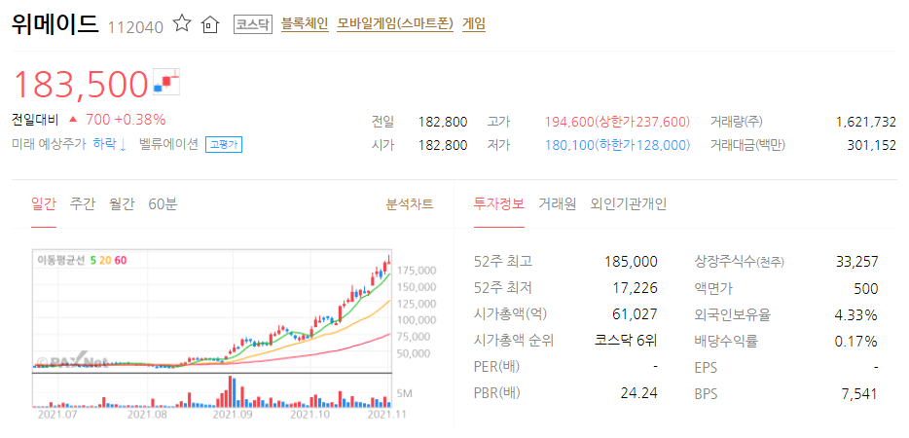This screenshot has height=438, width=909.
Task: Click the high price 194,600
Action: (568, 123)
